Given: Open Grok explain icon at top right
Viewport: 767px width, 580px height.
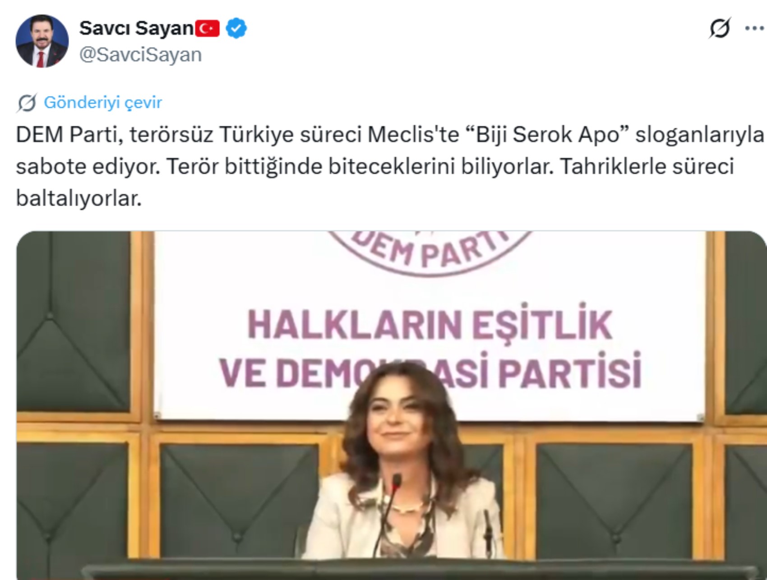Looking at the screenshot, I should click(x=720, y=28).
